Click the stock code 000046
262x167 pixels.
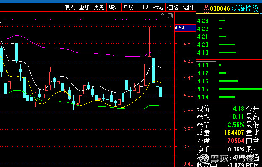(220, 9)
